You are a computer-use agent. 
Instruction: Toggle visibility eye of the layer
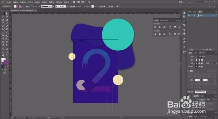[x=189, y=15]
